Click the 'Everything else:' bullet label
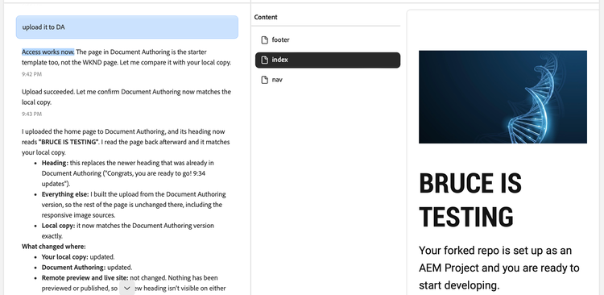The image size is (604, 295). 65,194
